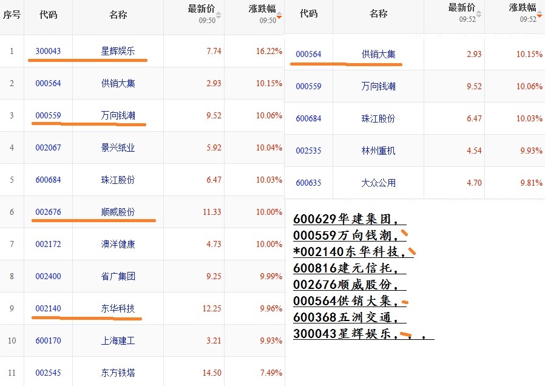Open stock code 600170 link
This screenshot has width=545, height=386.
pos(48,341)
